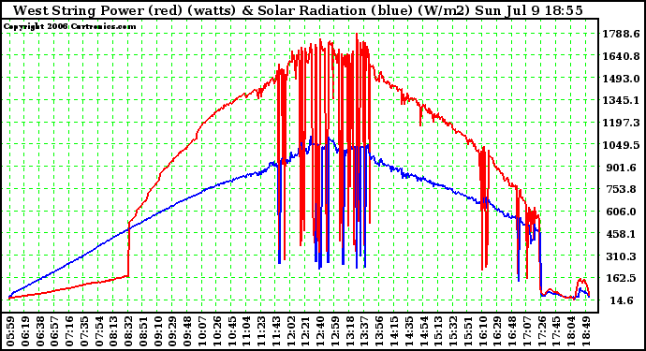This screenshot has width=646, height=351.
Task: Click the 11:43 time label
Action: tap(276, 331)
